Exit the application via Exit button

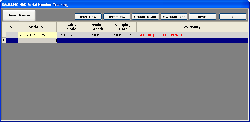(233, 17)
